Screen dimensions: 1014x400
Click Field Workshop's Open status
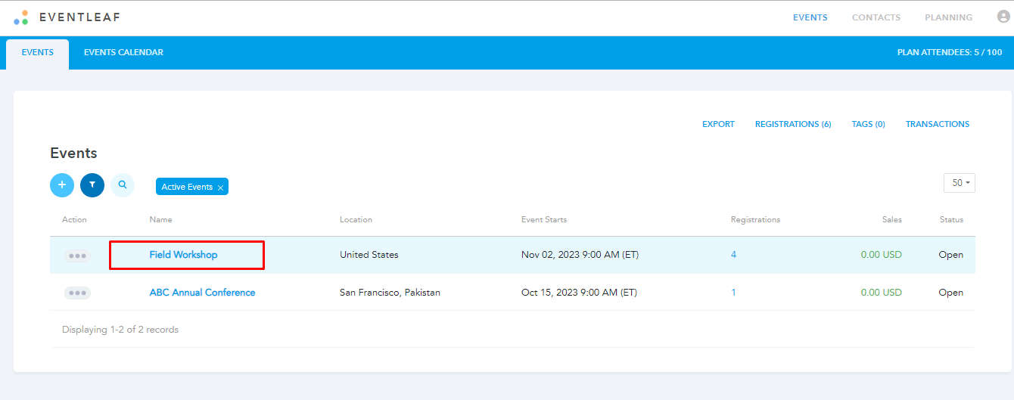tap(951, 255)
